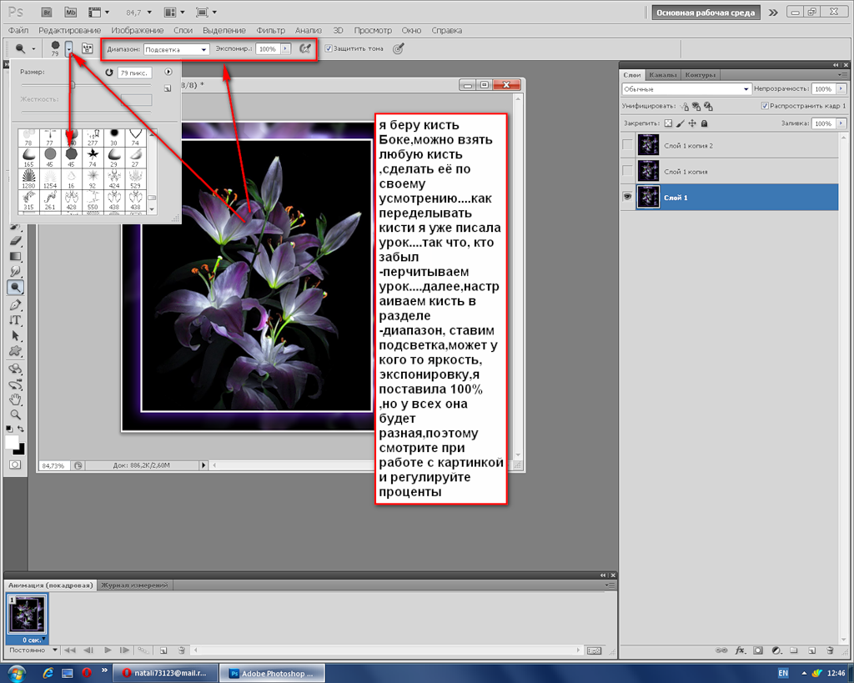Click the lock all layer icon
The image size is (854, 683).
(705, 123)
